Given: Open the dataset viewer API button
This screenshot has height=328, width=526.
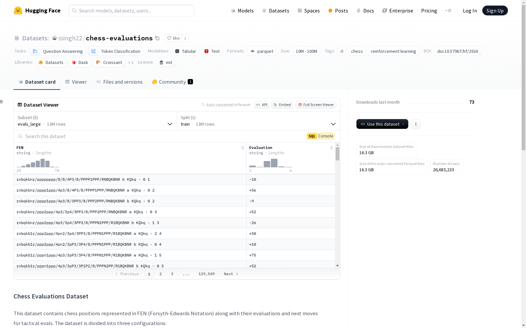Looking at the screenshot, I should click(x=262, y=105).
